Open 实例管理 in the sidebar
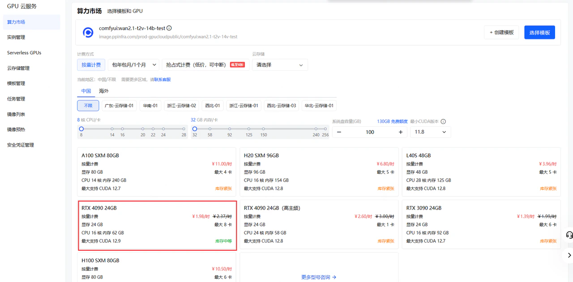 click(31, 37)
